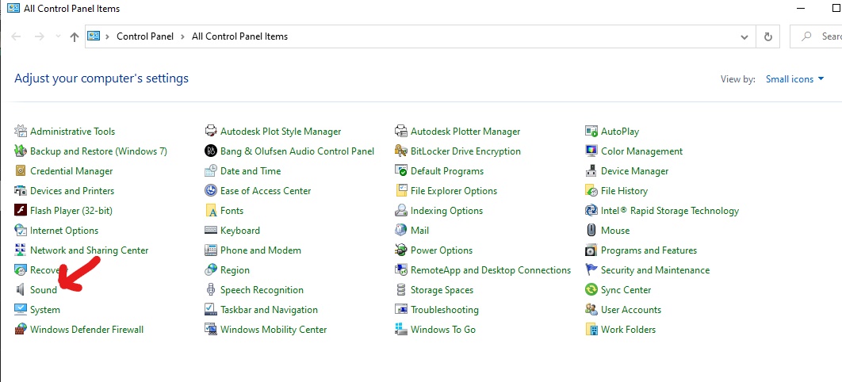Click the Ease of Access Center icon
842x382 pixels.
coord(211,191)
